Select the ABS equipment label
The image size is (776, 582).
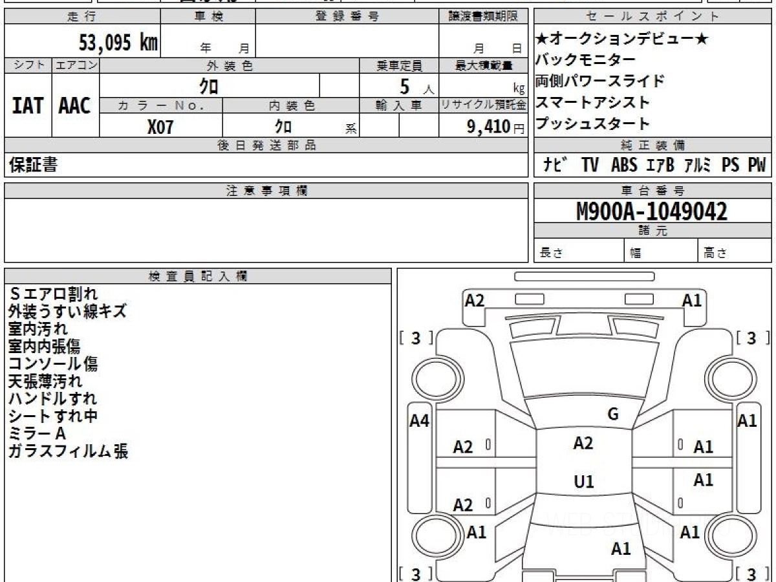coord(624,165)
